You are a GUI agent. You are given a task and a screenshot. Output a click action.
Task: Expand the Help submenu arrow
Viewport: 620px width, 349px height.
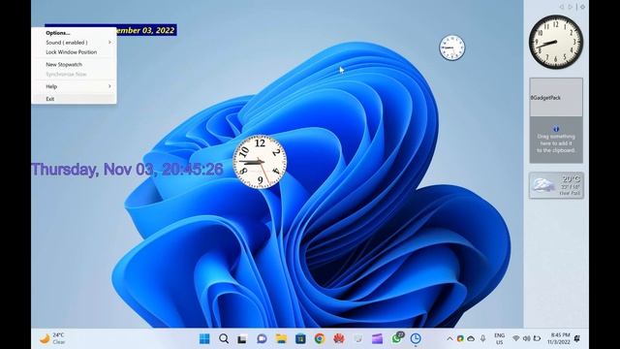[x=109, y=86]
